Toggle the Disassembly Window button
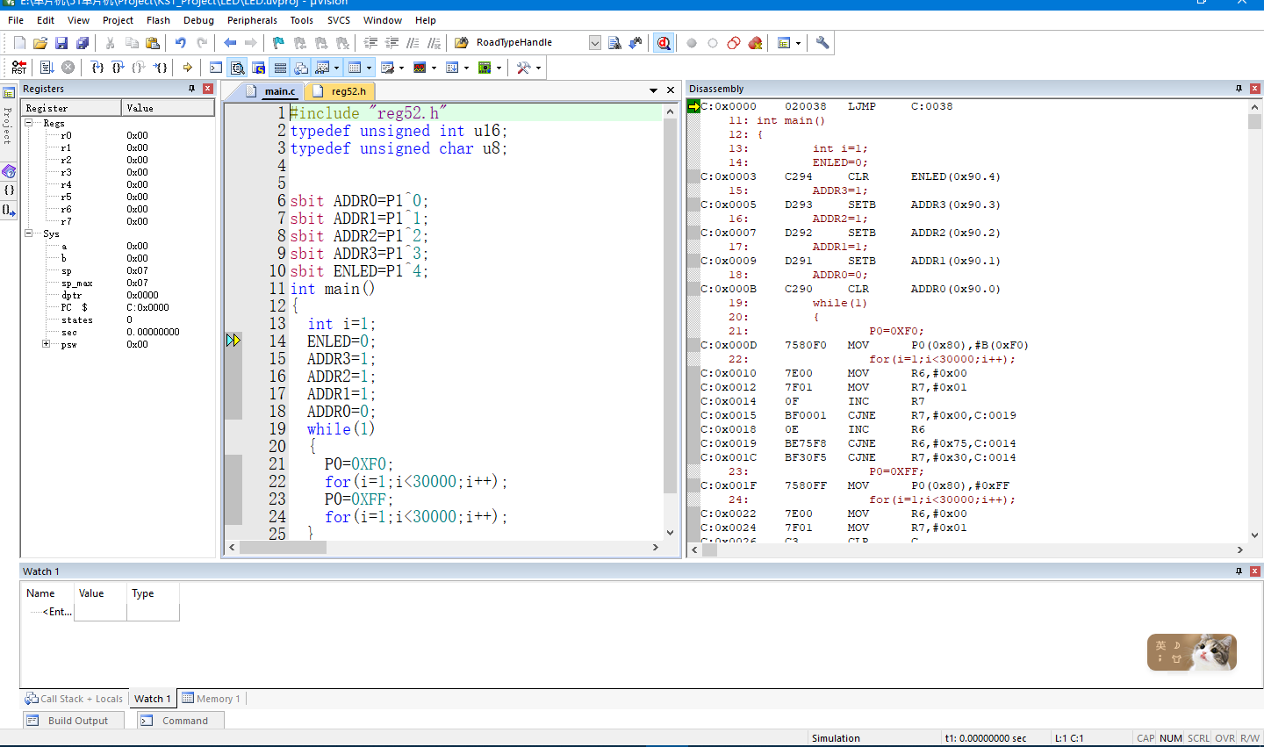The image size is (1264, 747). [237, 68]
